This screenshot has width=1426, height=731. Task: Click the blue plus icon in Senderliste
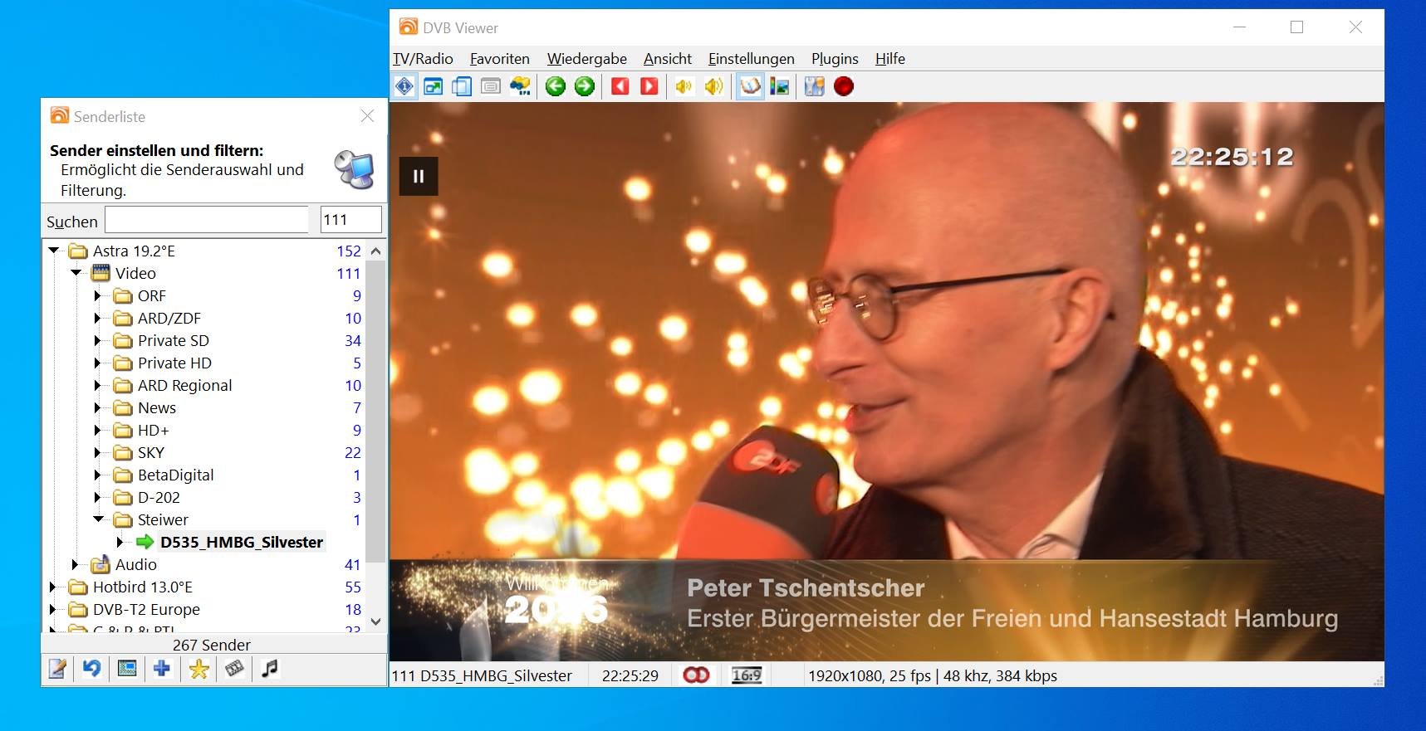(x=162, y=669)
